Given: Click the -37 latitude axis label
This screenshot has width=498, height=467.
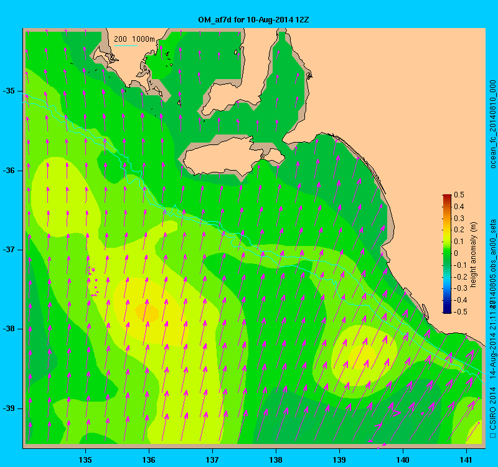Looking at the screenshot, I should (x=9, y=250).
